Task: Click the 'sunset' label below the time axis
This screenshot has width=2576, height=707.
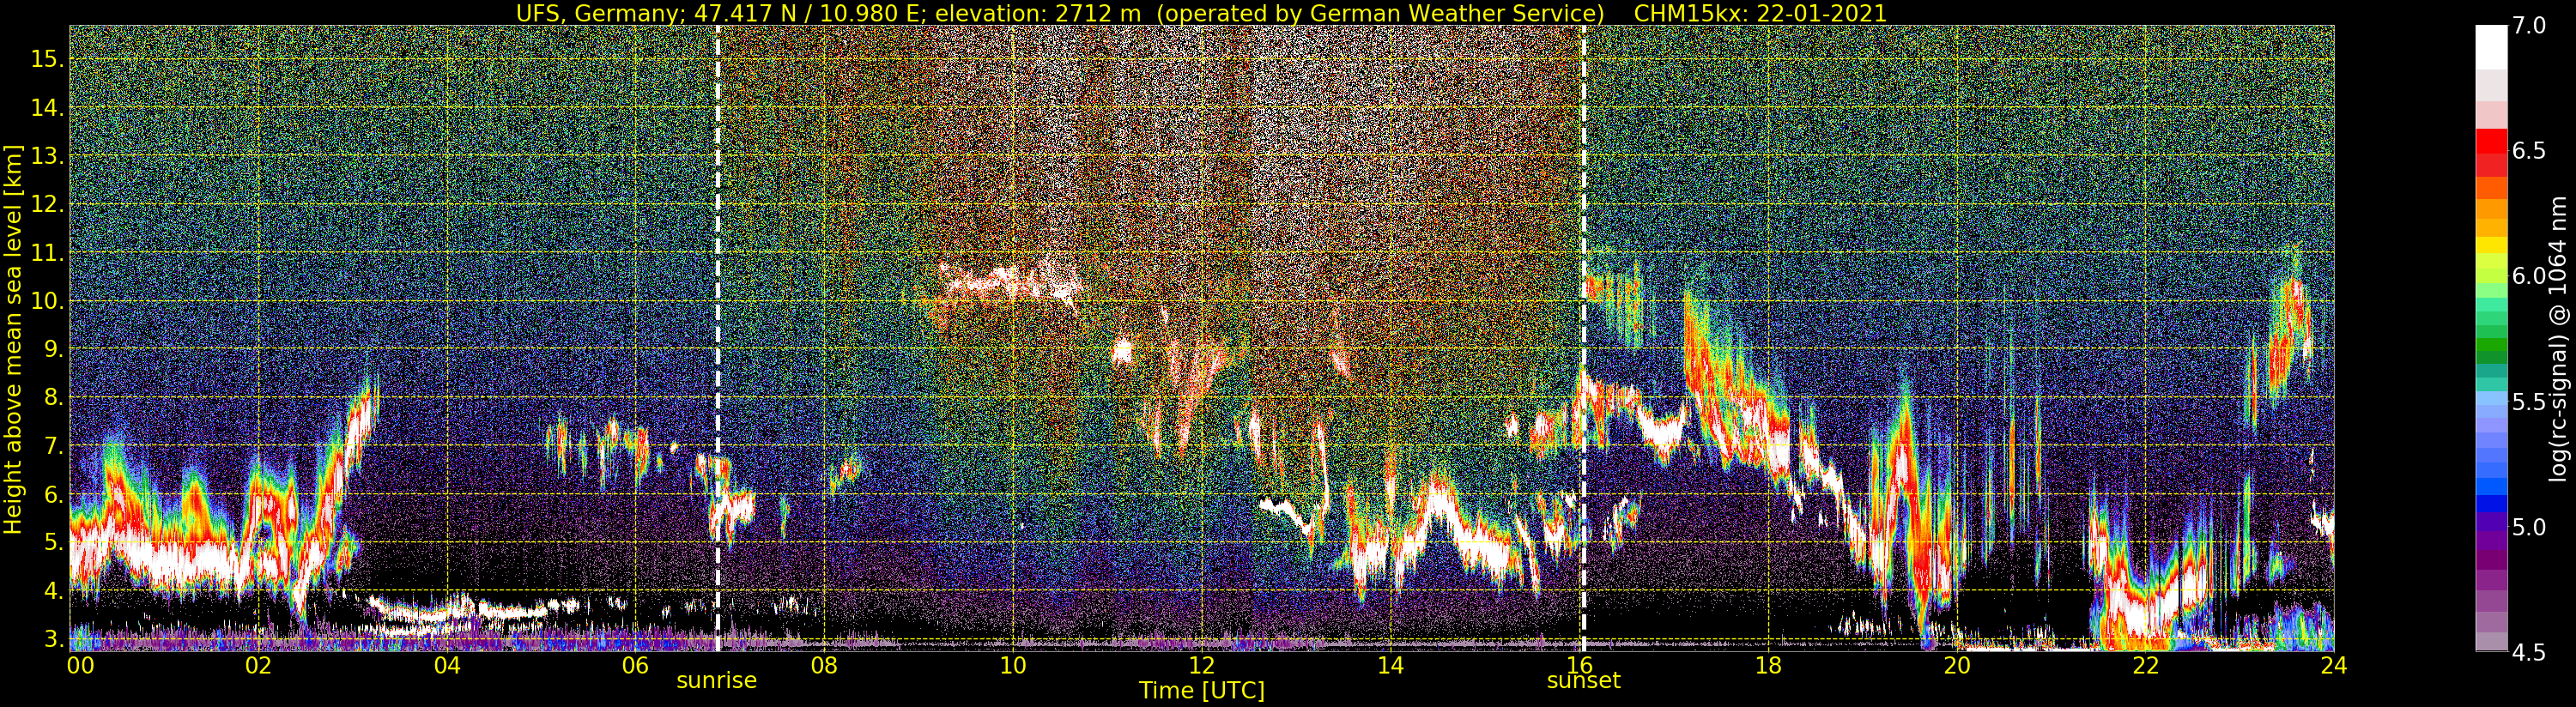Action: click(x=1584, y=681)
